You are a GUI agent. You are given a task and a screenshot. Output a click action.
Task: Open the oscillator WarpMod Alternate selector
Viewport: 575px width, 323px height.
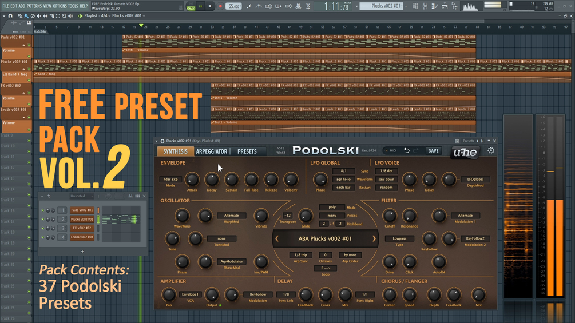pyautogui.click(x=231, y=216)
